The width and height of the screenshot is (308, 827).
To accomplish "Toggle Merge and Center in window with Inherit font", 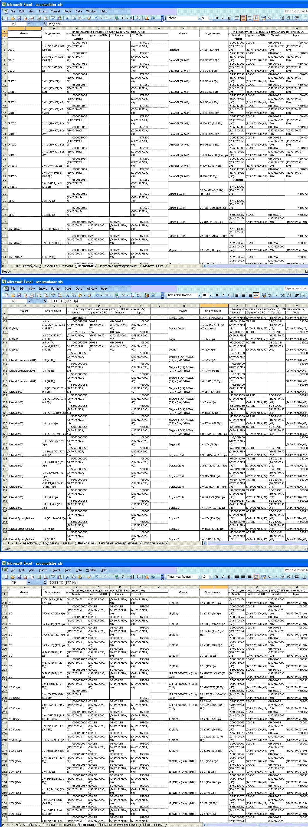I will coord(256,18).
